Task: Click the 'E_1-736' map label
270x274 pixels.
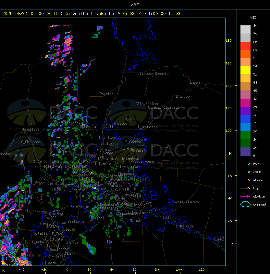Action: [183, 96]
